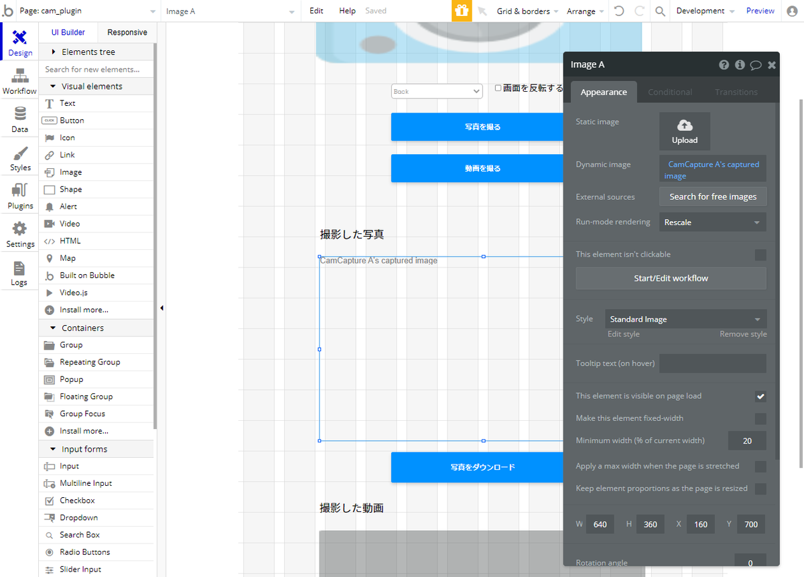Image resolution: width=804 pixels, height=577 pixels.
Task: Select the Image element tool
Action: 96,172
